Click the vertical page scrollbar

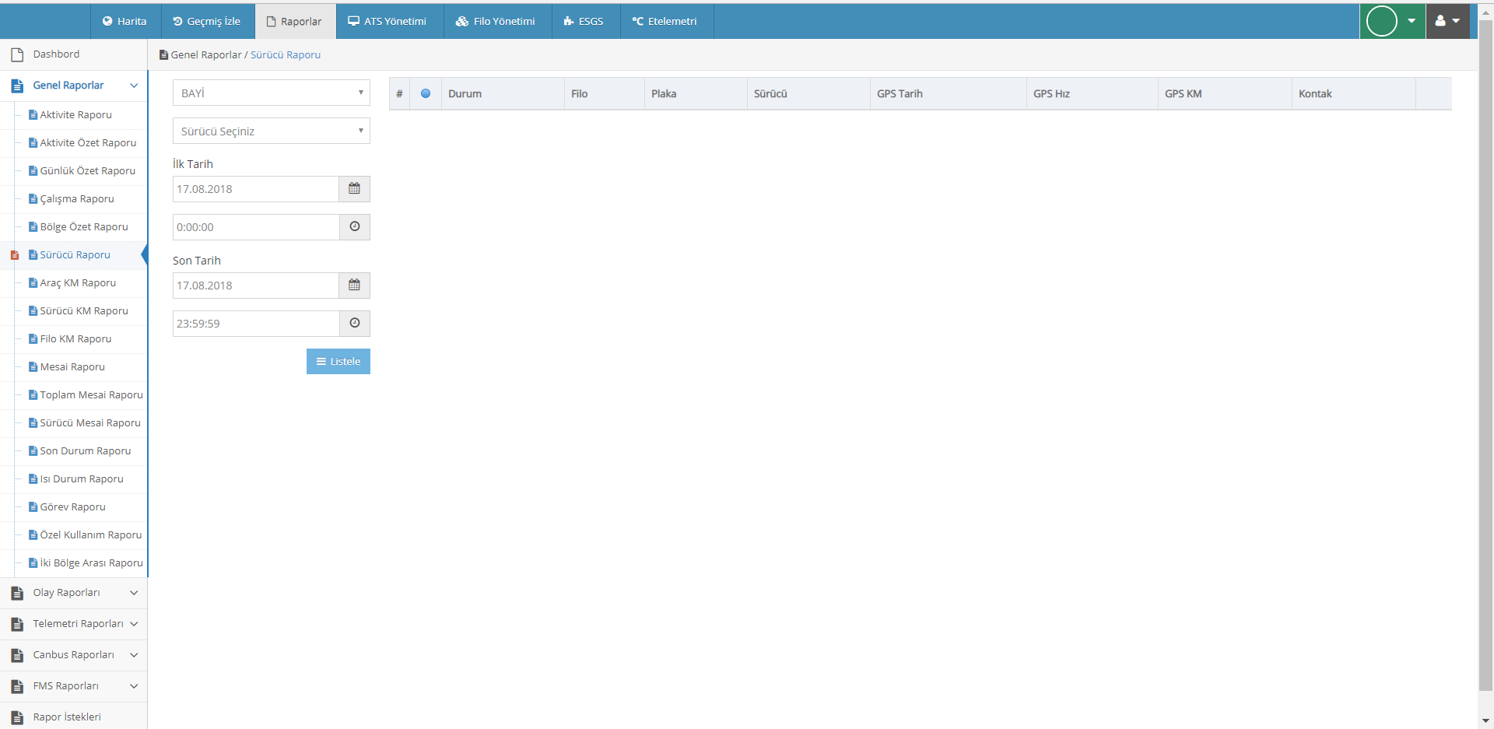1485,354
